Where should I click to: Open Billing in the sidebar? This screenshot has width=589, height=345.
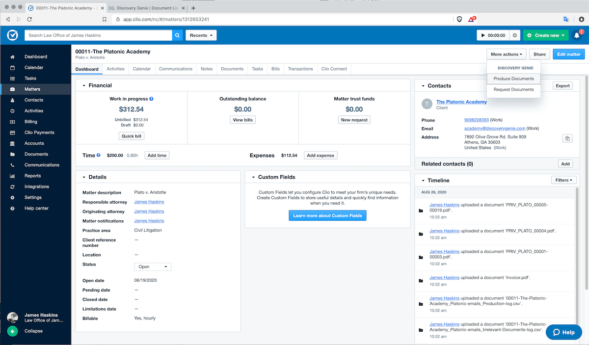pos(35,122)
